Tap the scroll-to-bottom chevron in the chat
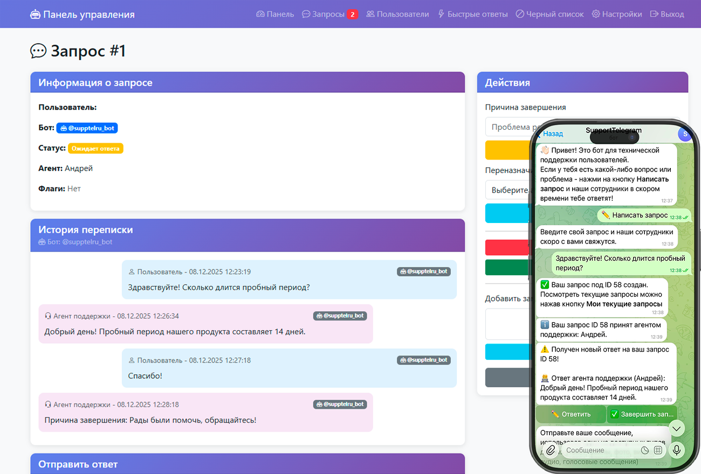 (676, 428)
